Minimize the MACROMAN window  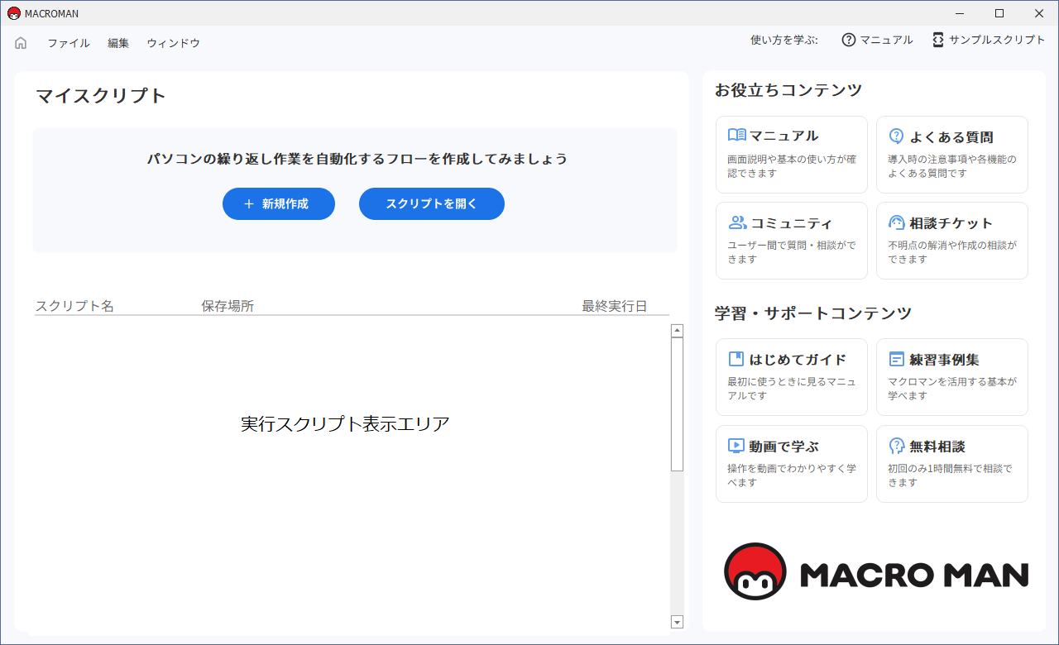pos(961,13)
